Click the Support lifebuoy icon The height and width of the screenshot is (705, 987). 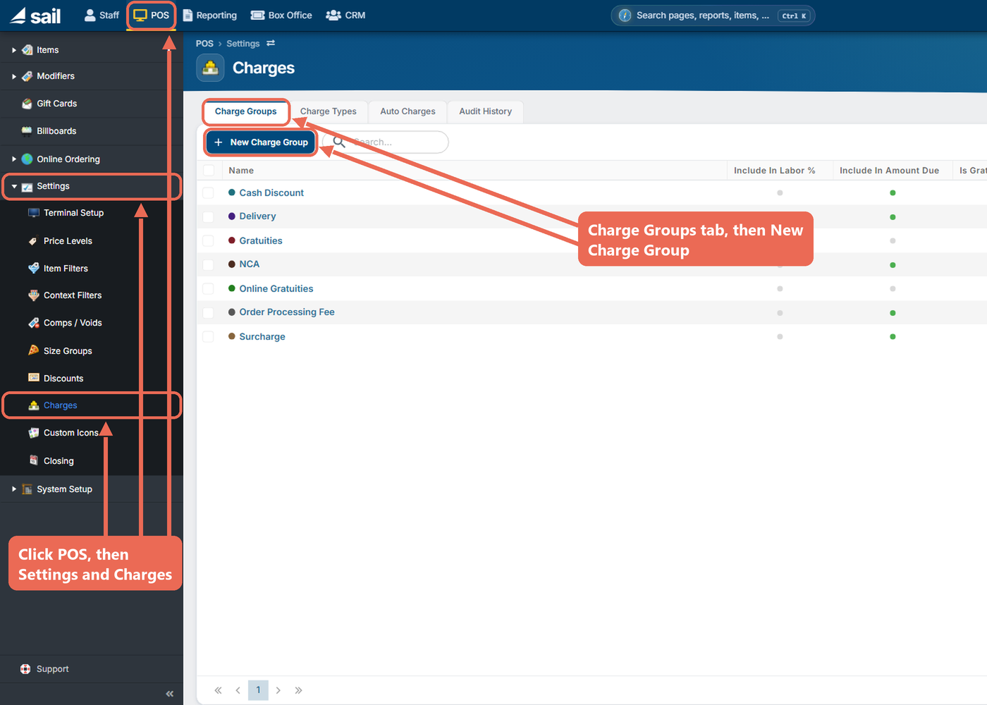(26, 669)
